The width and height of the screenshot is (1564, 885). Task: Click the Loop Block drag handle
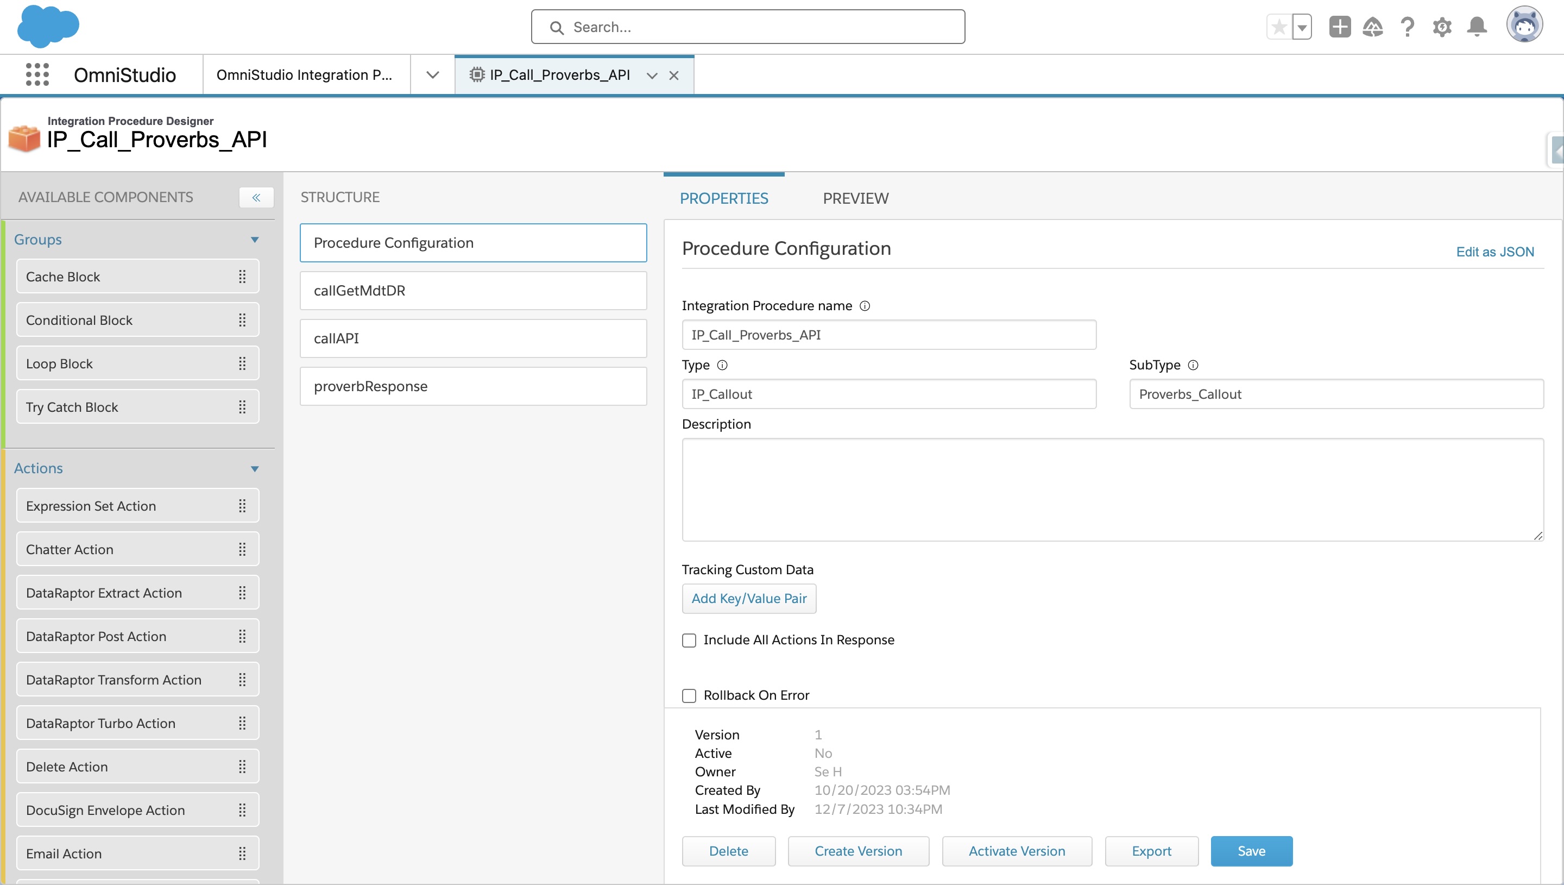[x=242, y=363]
